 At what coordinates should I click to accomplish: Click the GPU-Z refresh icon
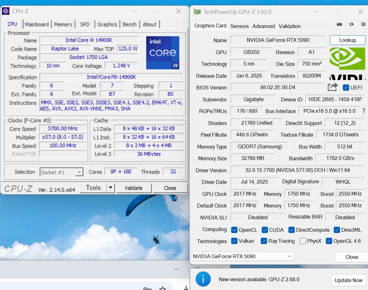tap(351, 25)
